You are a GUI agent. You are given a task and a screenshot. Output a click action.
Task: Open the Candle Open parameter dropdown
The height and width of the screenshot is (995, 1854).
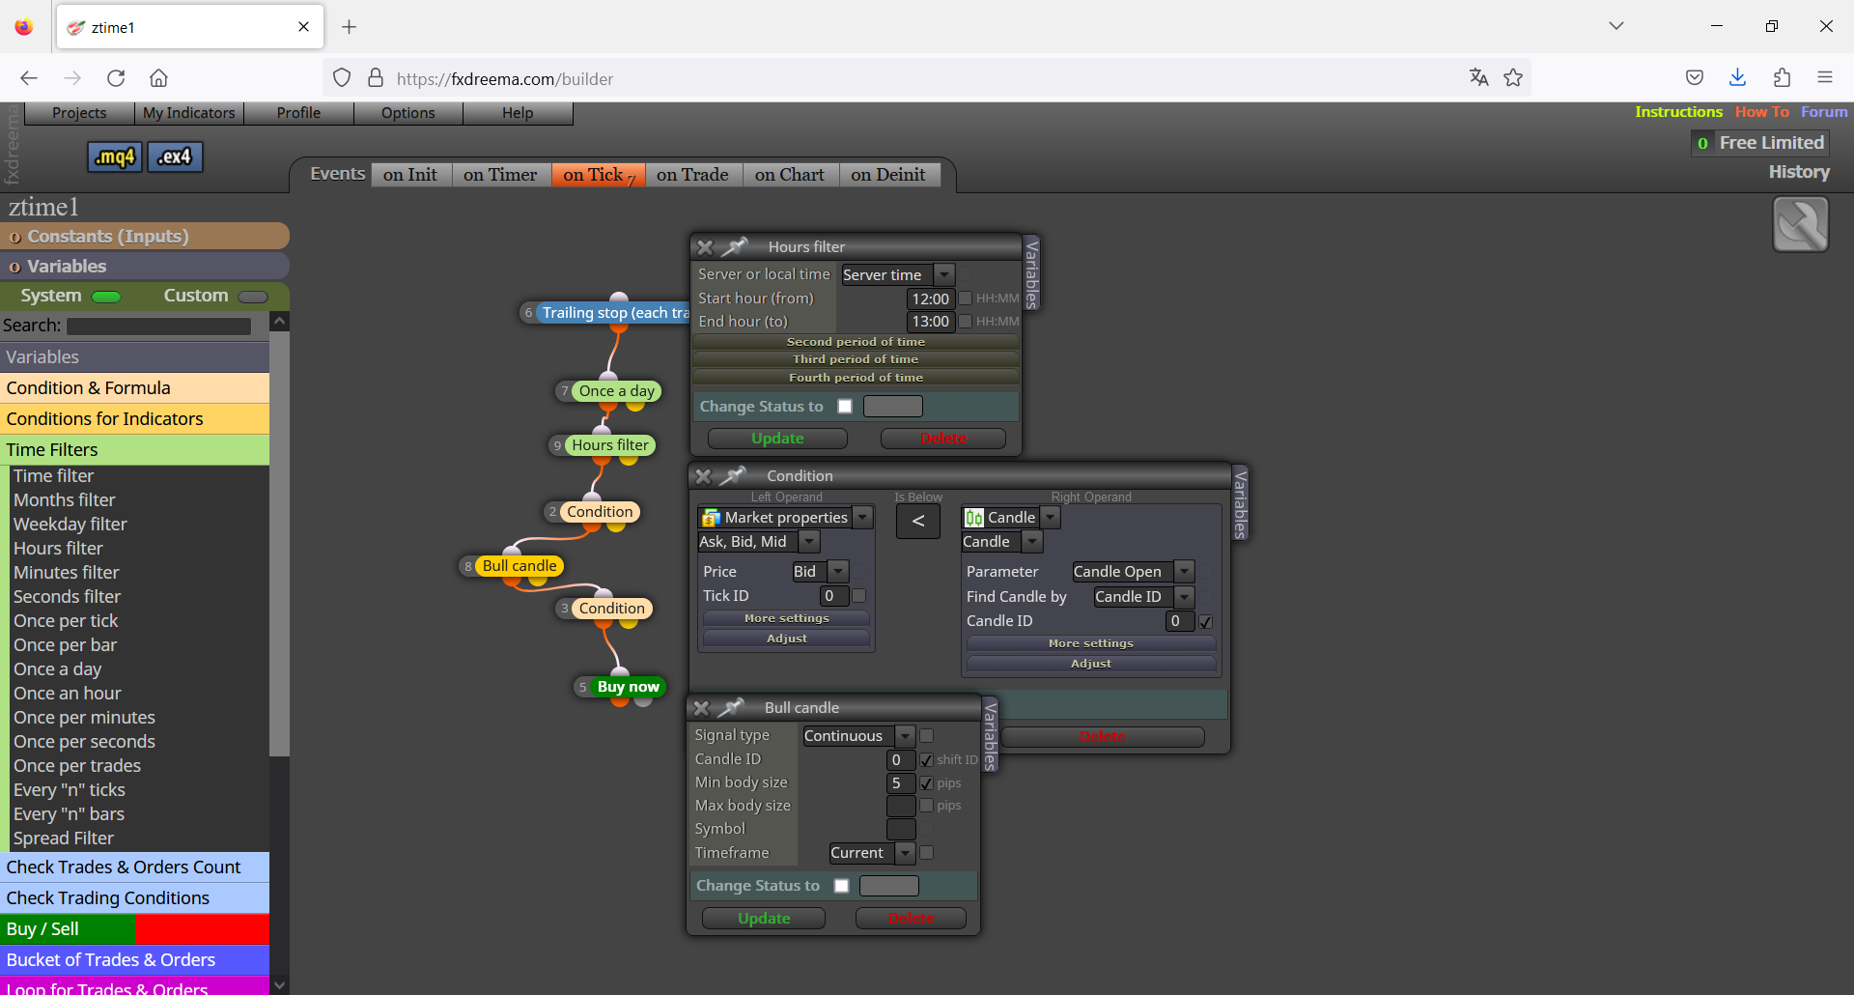point(1133,572)
